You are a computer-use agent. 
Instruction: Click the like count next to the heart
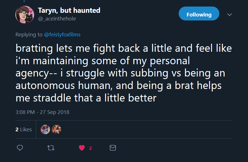(90, 148)
